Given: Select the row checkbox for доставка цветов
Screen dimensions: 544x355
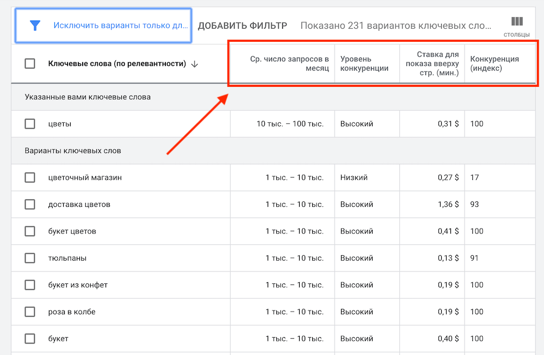Looking at the screenshot, I should (x=30, y=204).
